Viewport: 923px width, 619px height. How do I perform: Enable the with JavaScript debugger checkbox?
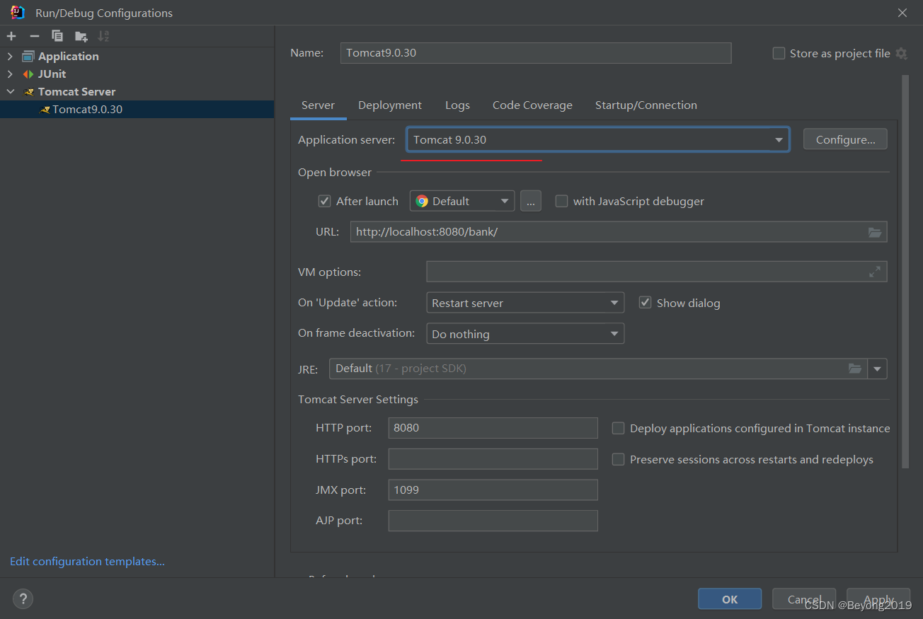(x=561, y=201)
